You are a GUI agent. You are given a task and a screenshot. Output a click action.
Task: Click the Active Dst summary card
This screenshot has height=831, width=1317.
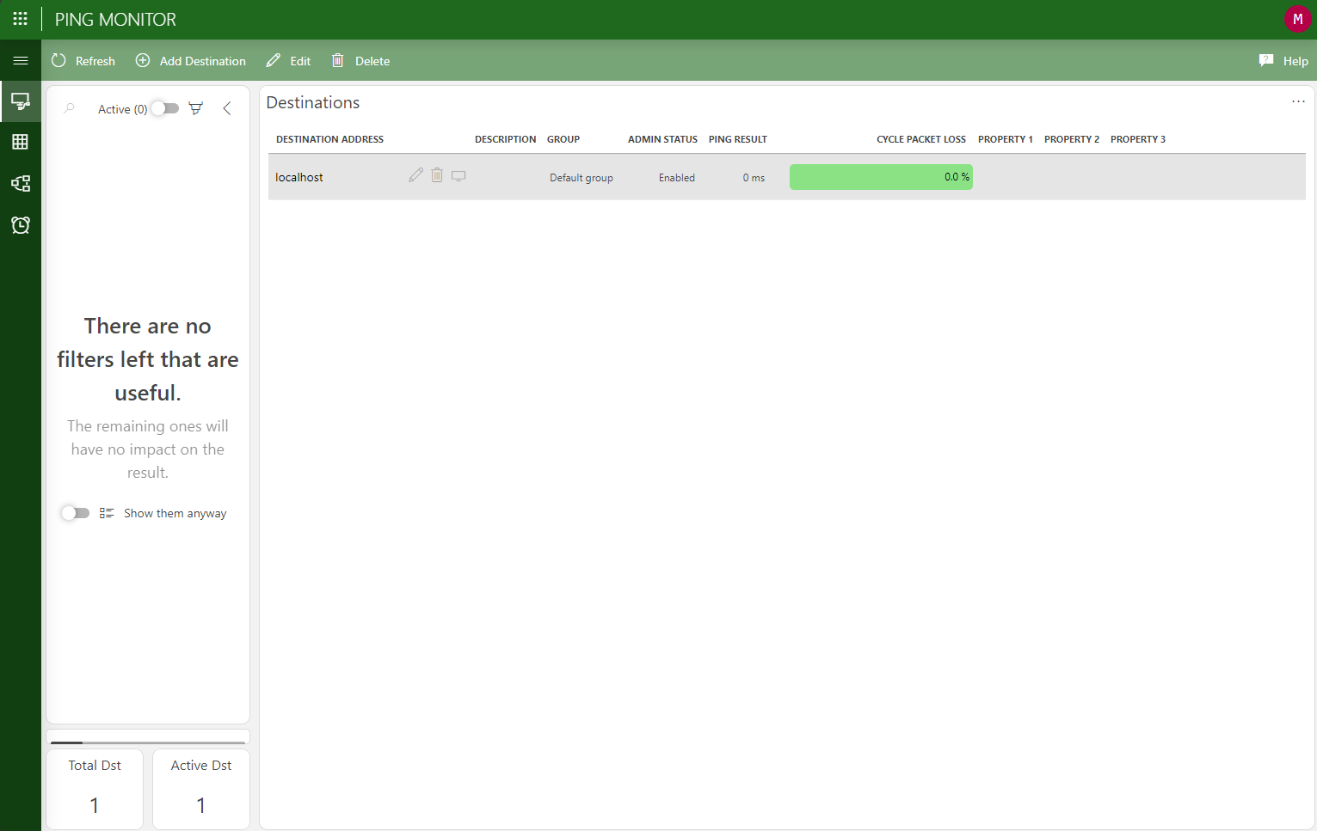201,789
